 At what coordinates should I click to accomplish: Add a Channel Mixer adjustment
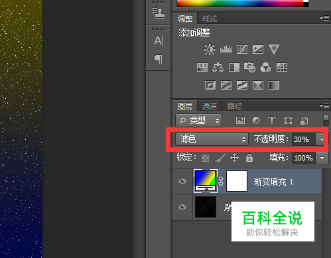pyautogui.click(x=266, y=67)
